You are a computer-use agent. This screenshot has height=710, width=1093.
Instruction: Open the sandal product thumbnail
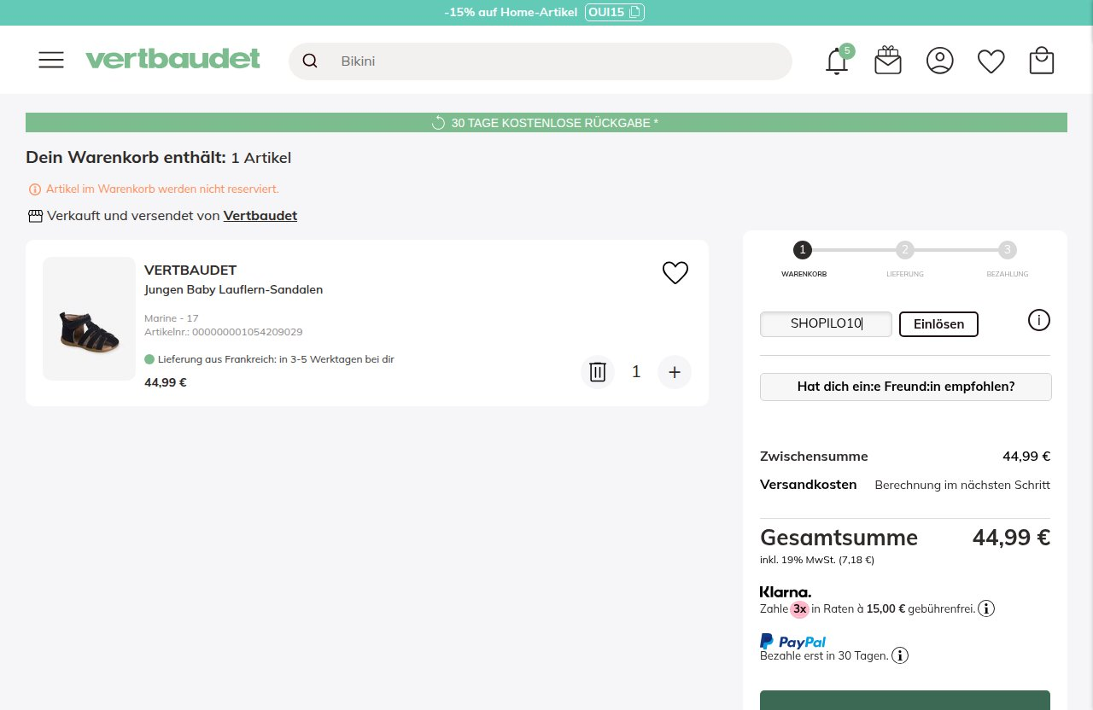(x=90, y=318)
